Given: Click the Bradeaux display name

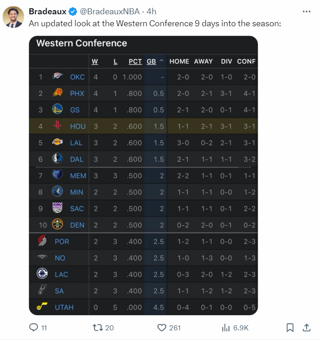Looking at the screenshot, I should 47,12.
